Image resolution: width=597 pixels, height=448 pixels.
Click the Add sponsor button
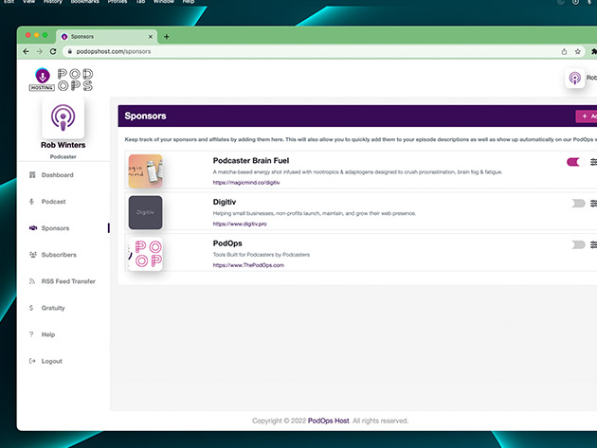click(x=587, y=116)
